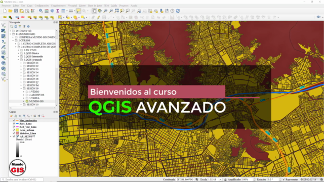324x182 pixels.
Task: Click the distritos_Lima red color swatch
Action: point(18,133)
